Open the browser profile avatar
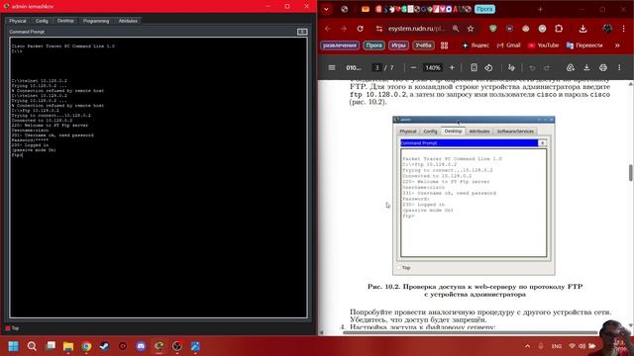The width and height of the screenshot is (634, 356). point(607,29)
